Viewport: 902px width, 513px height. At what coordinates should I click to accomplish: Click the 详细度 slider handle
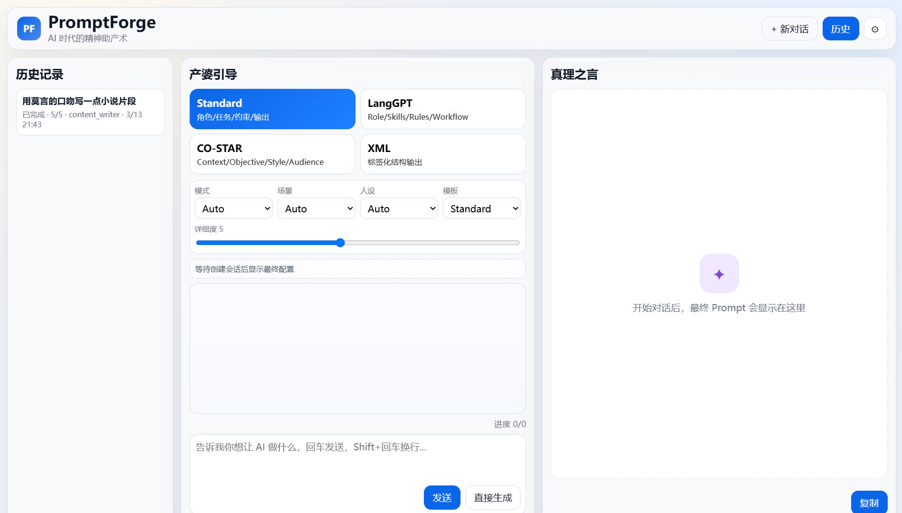click(340, 243)
